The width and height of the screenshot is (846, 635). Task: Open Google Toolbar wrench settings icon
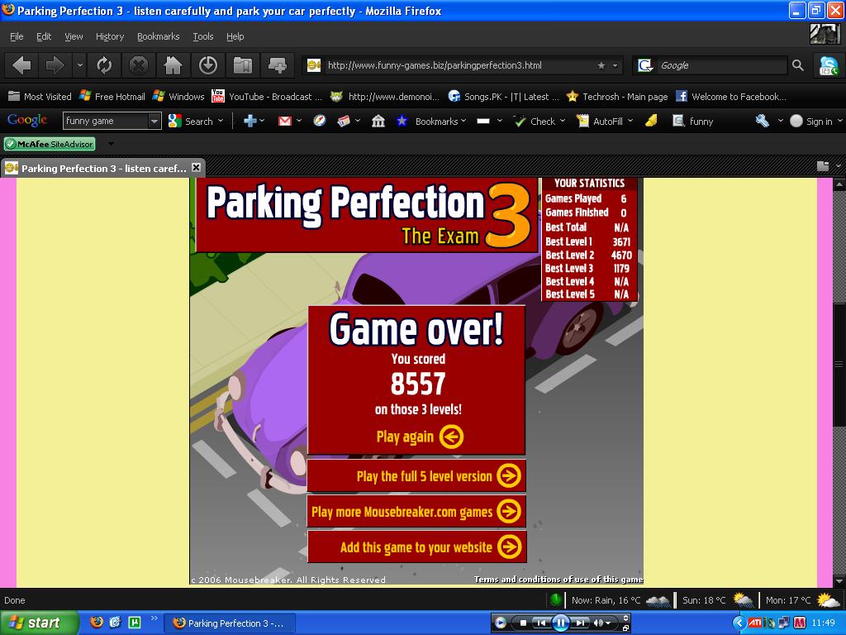tap(762, 121)
